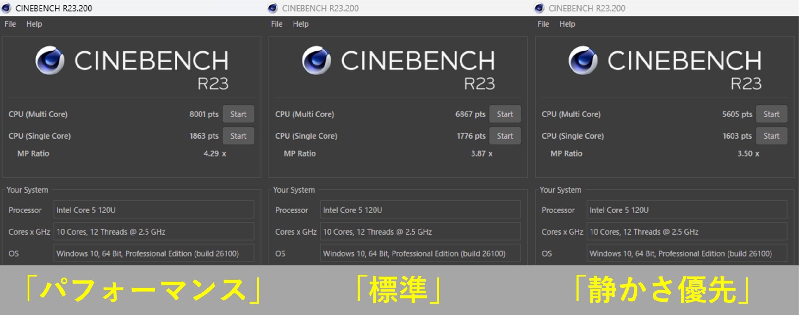The height and width of the screenshot is (315, 799).
Task: Click MP Ratio label in the 3.50 x window
Action: coord(566,153)
